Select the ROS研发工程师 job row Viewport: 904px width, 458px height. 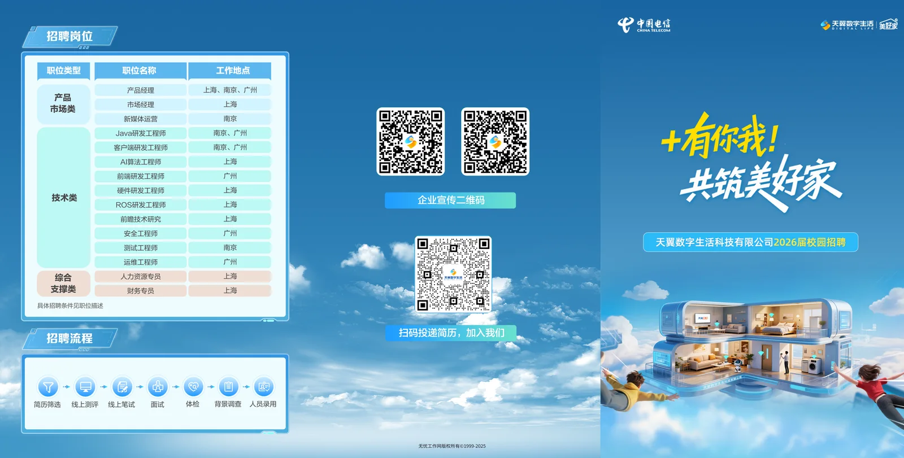pos(183,205)
